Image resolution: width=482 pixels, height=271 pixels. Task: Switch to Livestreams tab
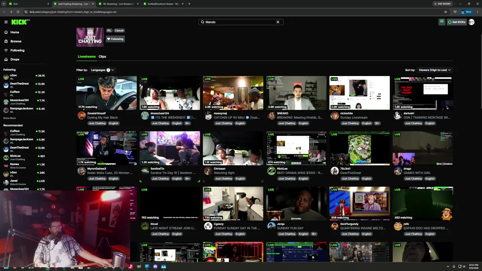tap(87, 56)
